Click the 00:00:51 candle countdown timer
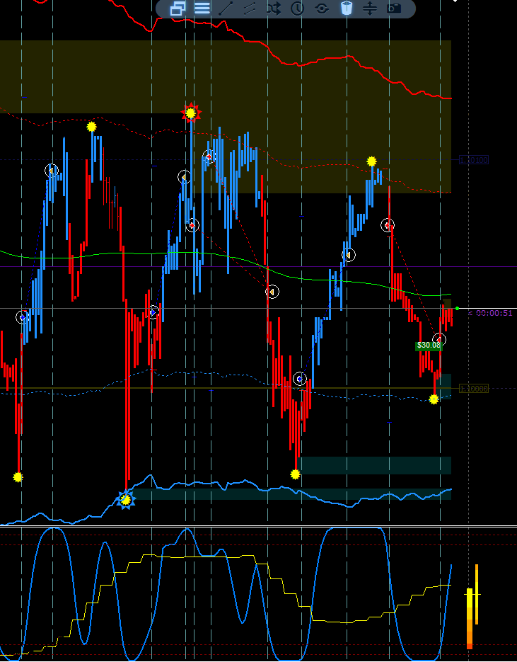Screen dimensions: 517x662 pyautogui.click(x=494, y=313)
